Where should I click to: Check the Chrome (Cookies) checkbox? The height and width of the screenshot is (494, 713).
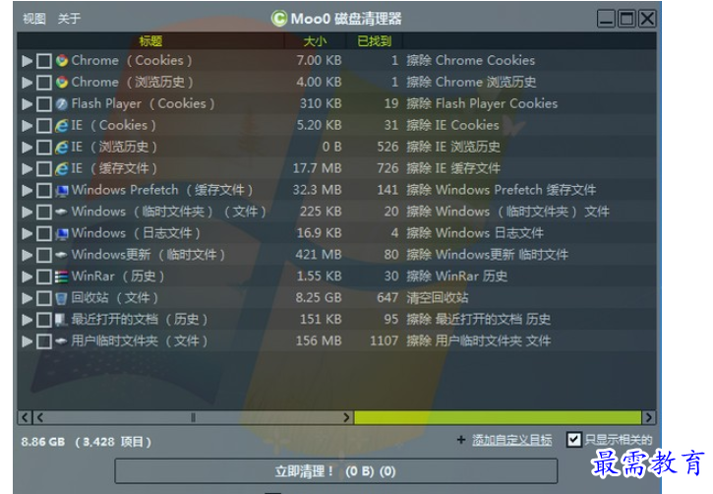(x=44, y=61)
